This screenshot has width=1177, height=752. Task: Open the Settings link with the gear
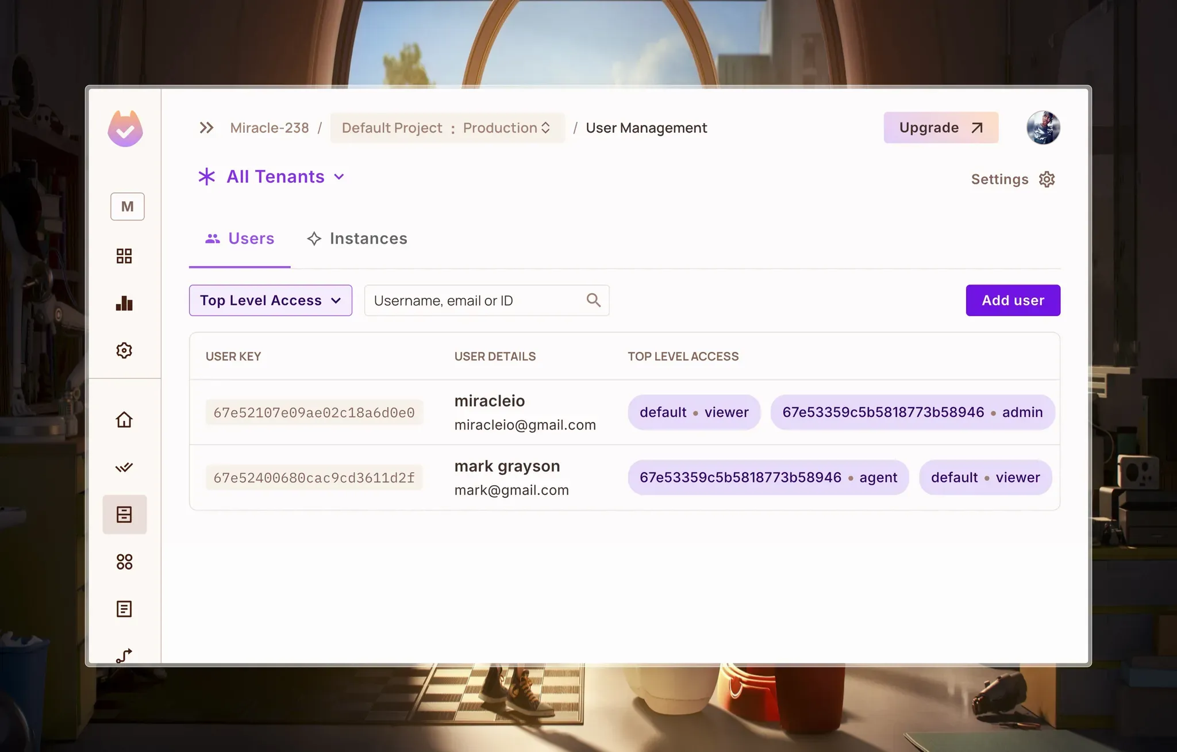pos(1013,179)
